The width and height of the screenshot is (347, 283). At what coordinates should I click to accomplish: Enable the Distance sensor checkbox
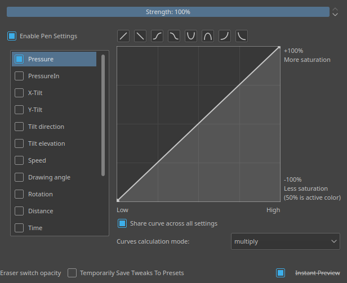(19, 211)
